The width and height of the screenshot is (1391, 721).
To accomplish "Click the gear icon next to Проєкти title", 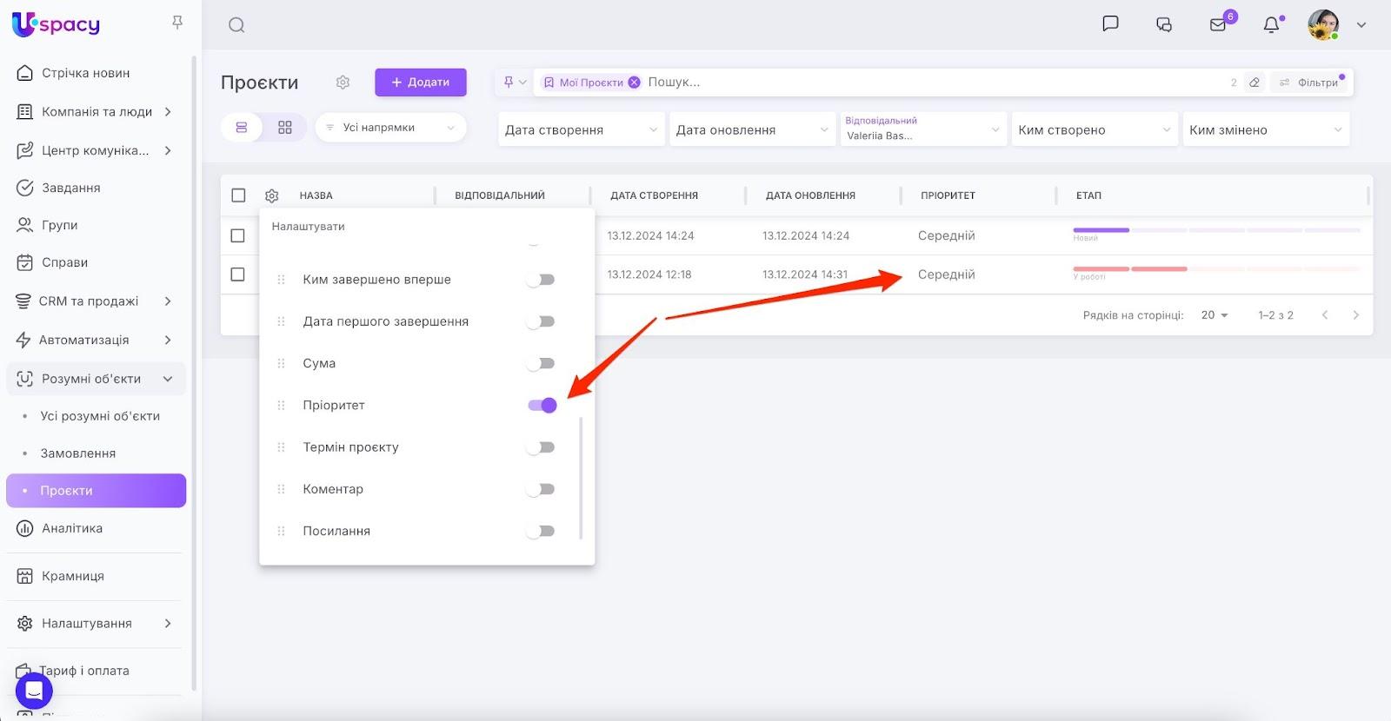I will coord(343,83).
